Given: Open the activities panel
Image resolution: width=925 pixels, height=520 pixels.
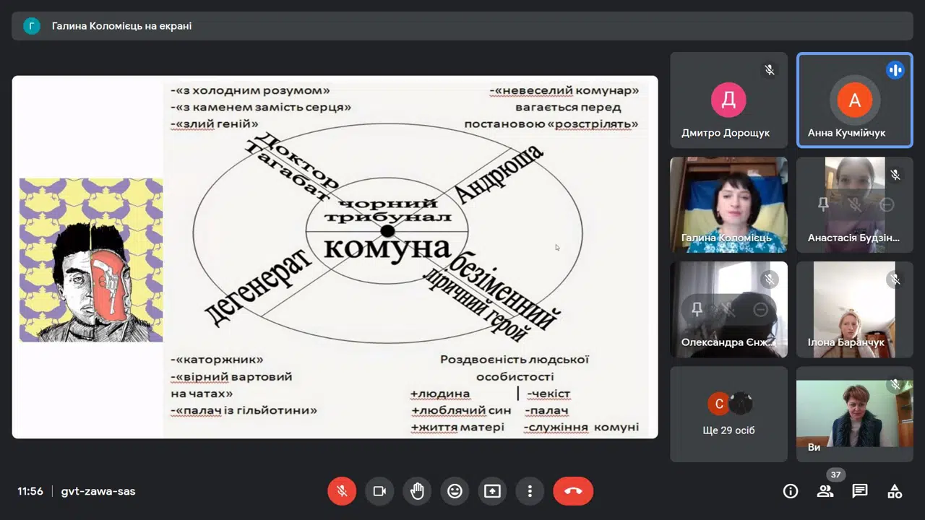Looking at the screenshot, I should 895,491.
